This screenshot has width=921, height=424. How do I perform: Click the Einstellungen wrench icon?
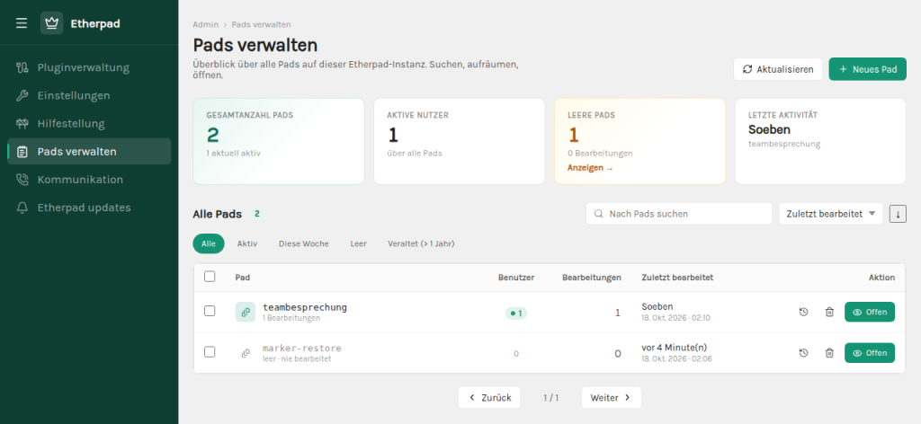coord(22,95)
